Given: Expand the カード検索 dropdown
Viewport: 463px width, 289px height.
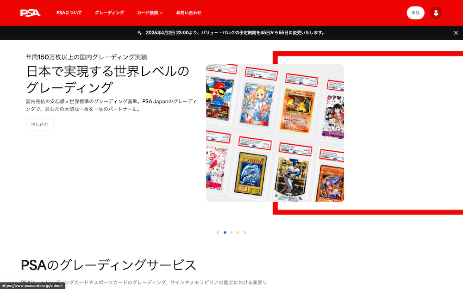Looking at the screenshot, I should coord(150,12).
